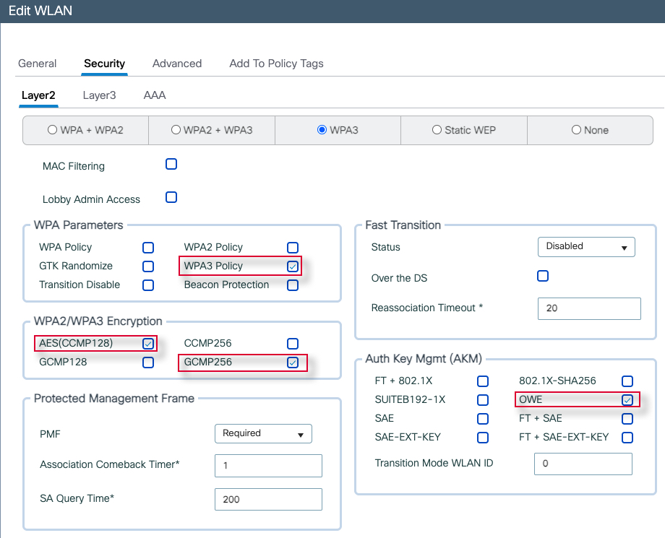Open Add To Policy Tags tab

pyautogui.click(x=276, y=64)
